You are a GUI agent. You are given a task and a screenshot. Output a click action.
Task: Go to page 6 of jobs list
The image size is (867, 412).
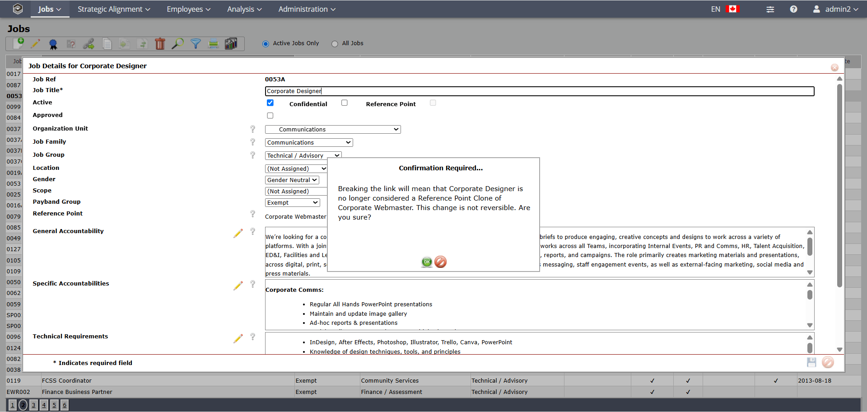coord(65,405)
